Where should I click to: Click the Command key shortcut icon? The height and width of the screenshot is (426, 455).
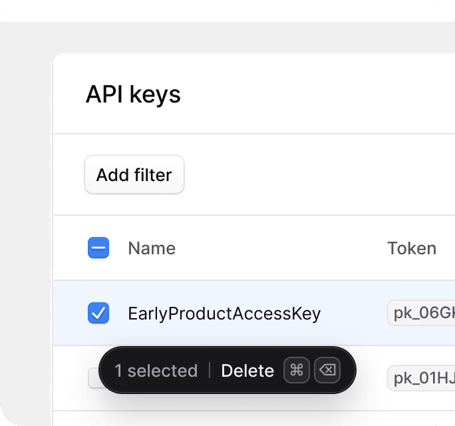(297, 370)
